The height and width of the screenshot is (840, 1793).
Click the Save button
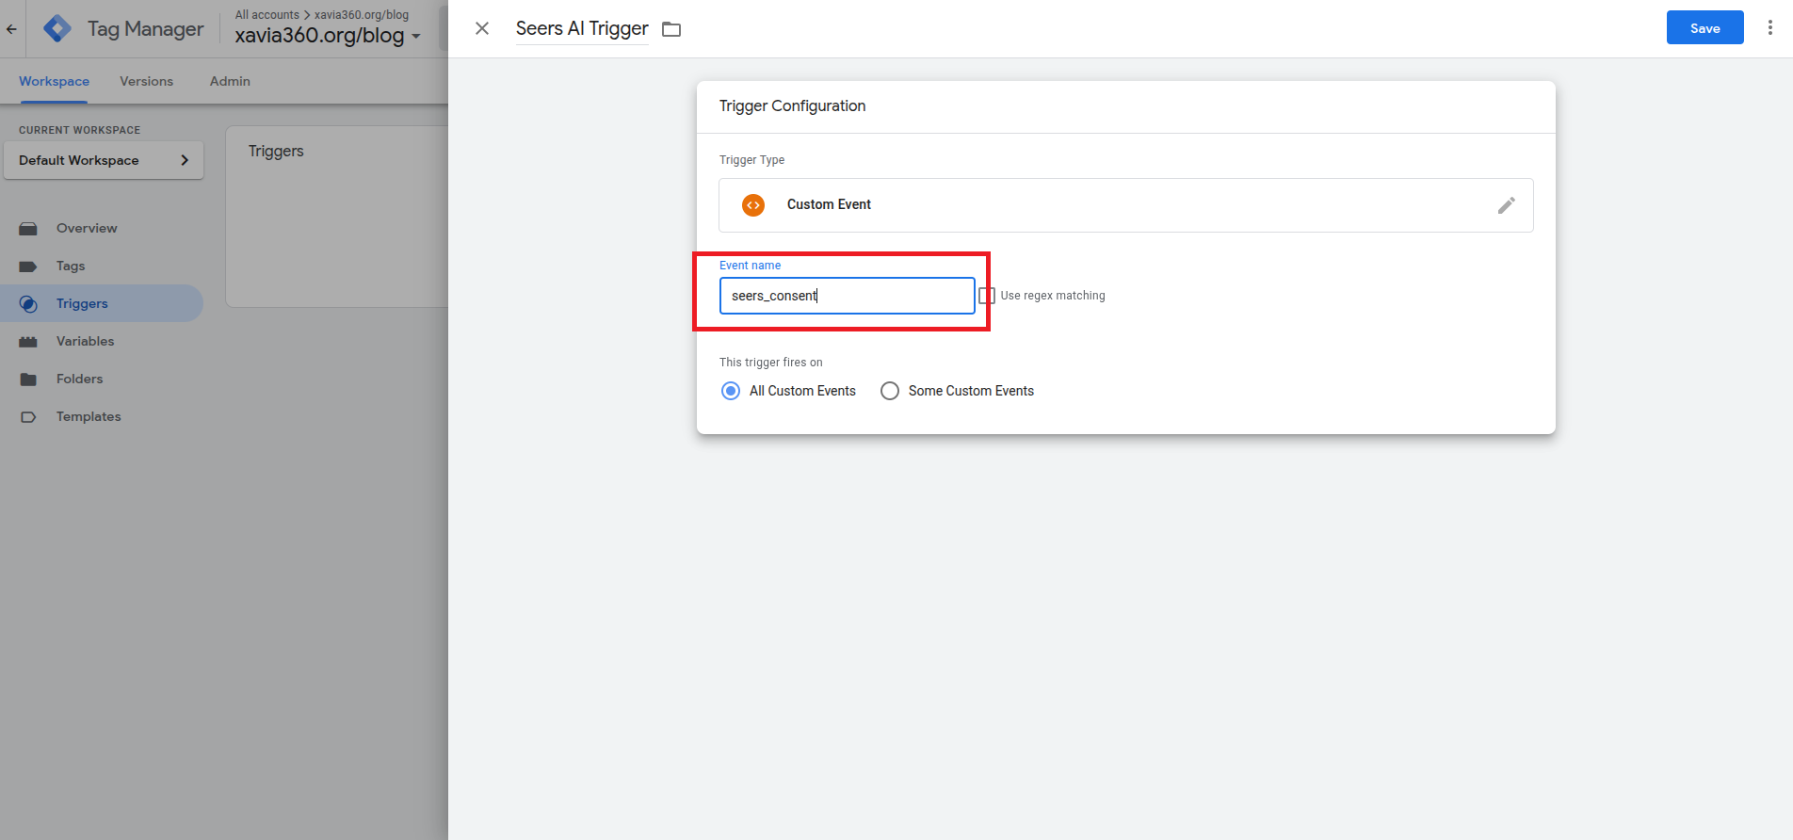click(1704, 28)
